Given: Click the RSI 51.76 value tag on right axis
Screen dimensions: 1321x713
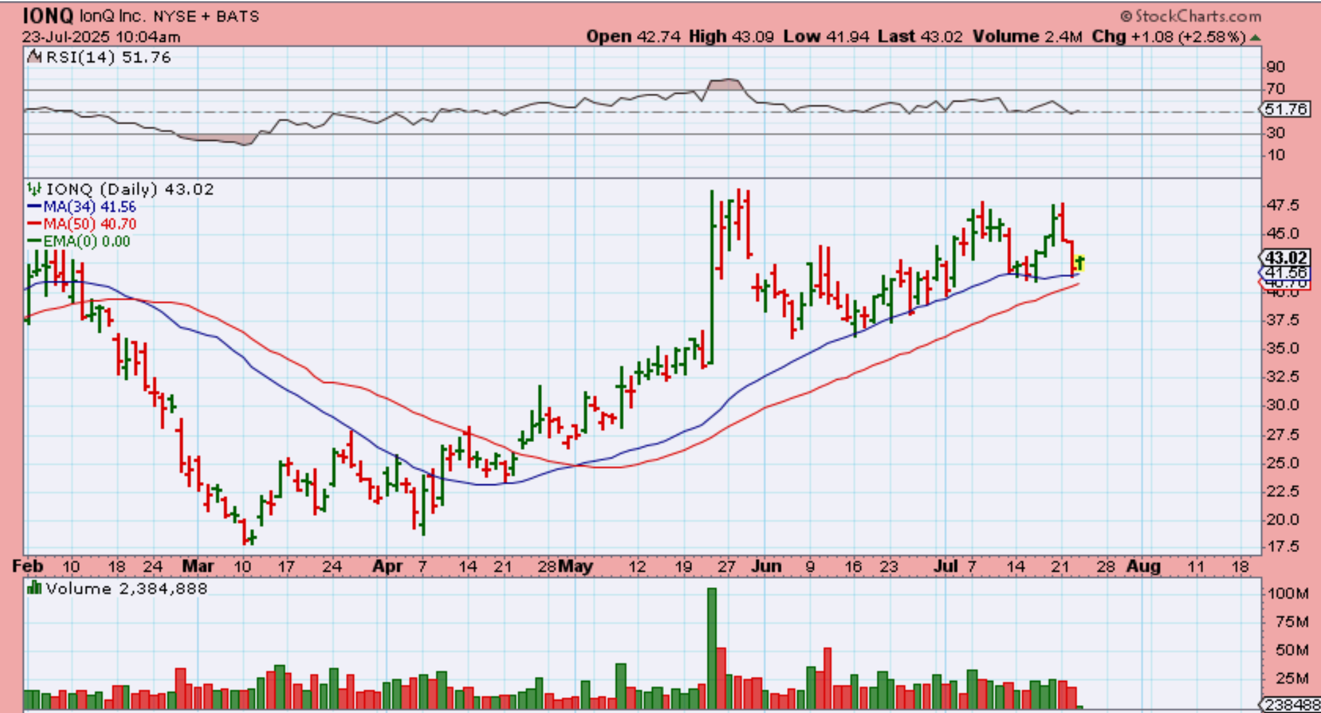Looking at the screenshot, I should click(1286, 109).
